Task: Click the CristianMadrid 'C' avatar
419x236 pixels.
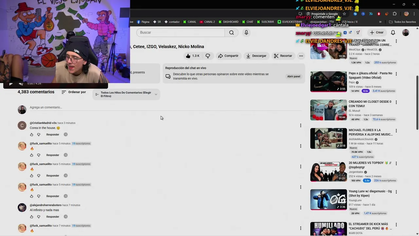Action: tap(22, 126)
